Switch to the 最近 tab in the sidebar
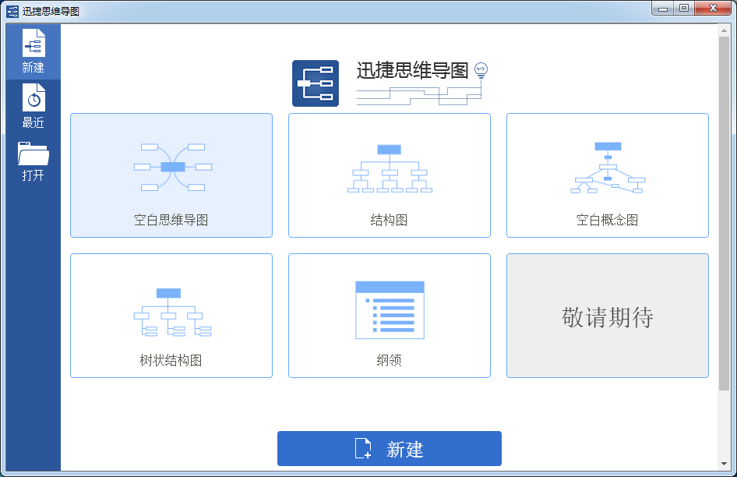The height and width of the screenshot is (477, 737). pos(33,105)
